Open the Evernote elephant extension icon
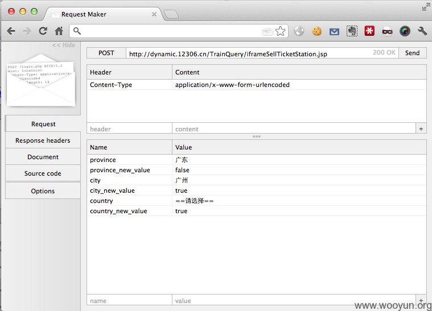432x311 pixels. point(352,31)
